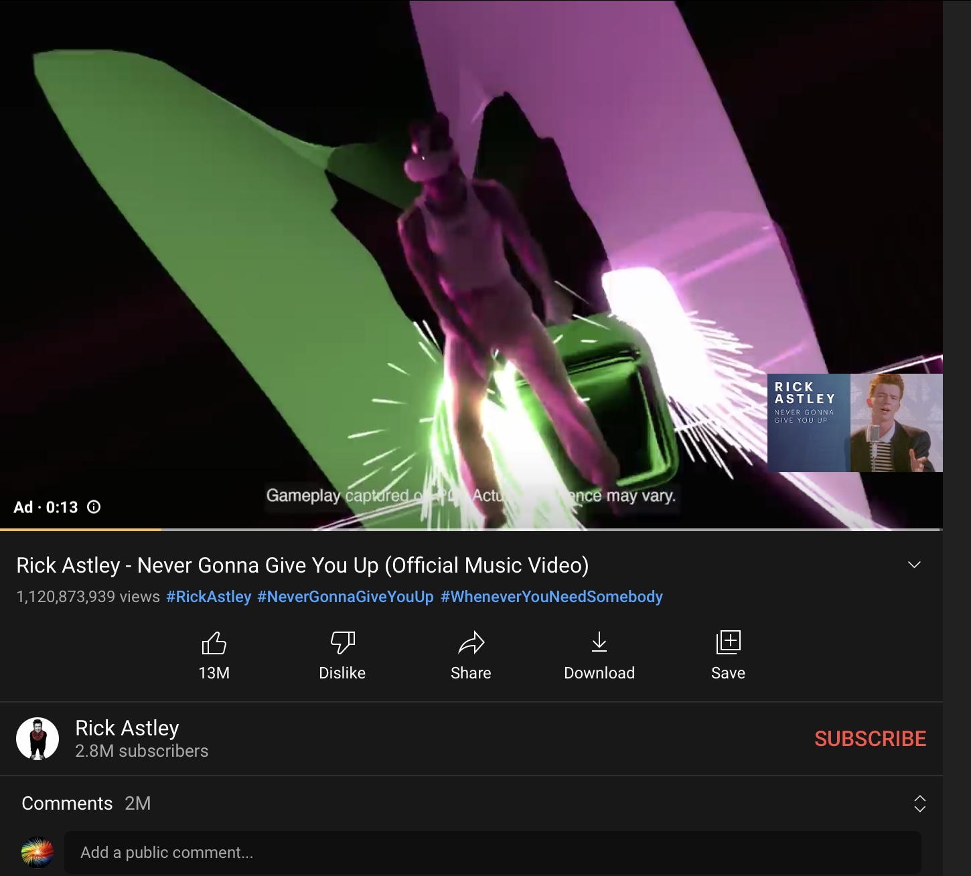Click the video title text
Screen dimensions: 971x876
[303, 565]
